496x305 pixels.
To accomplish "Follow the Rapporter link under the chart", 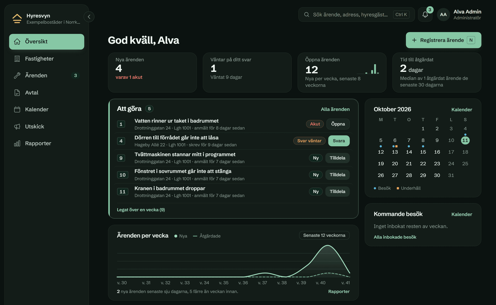I will point(339,292).
